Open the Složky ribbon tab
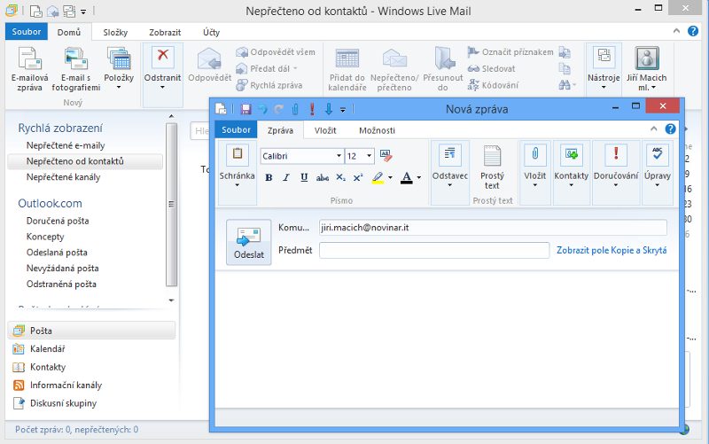709x444 pixels. pyautogui.click(x=115, y=32)
